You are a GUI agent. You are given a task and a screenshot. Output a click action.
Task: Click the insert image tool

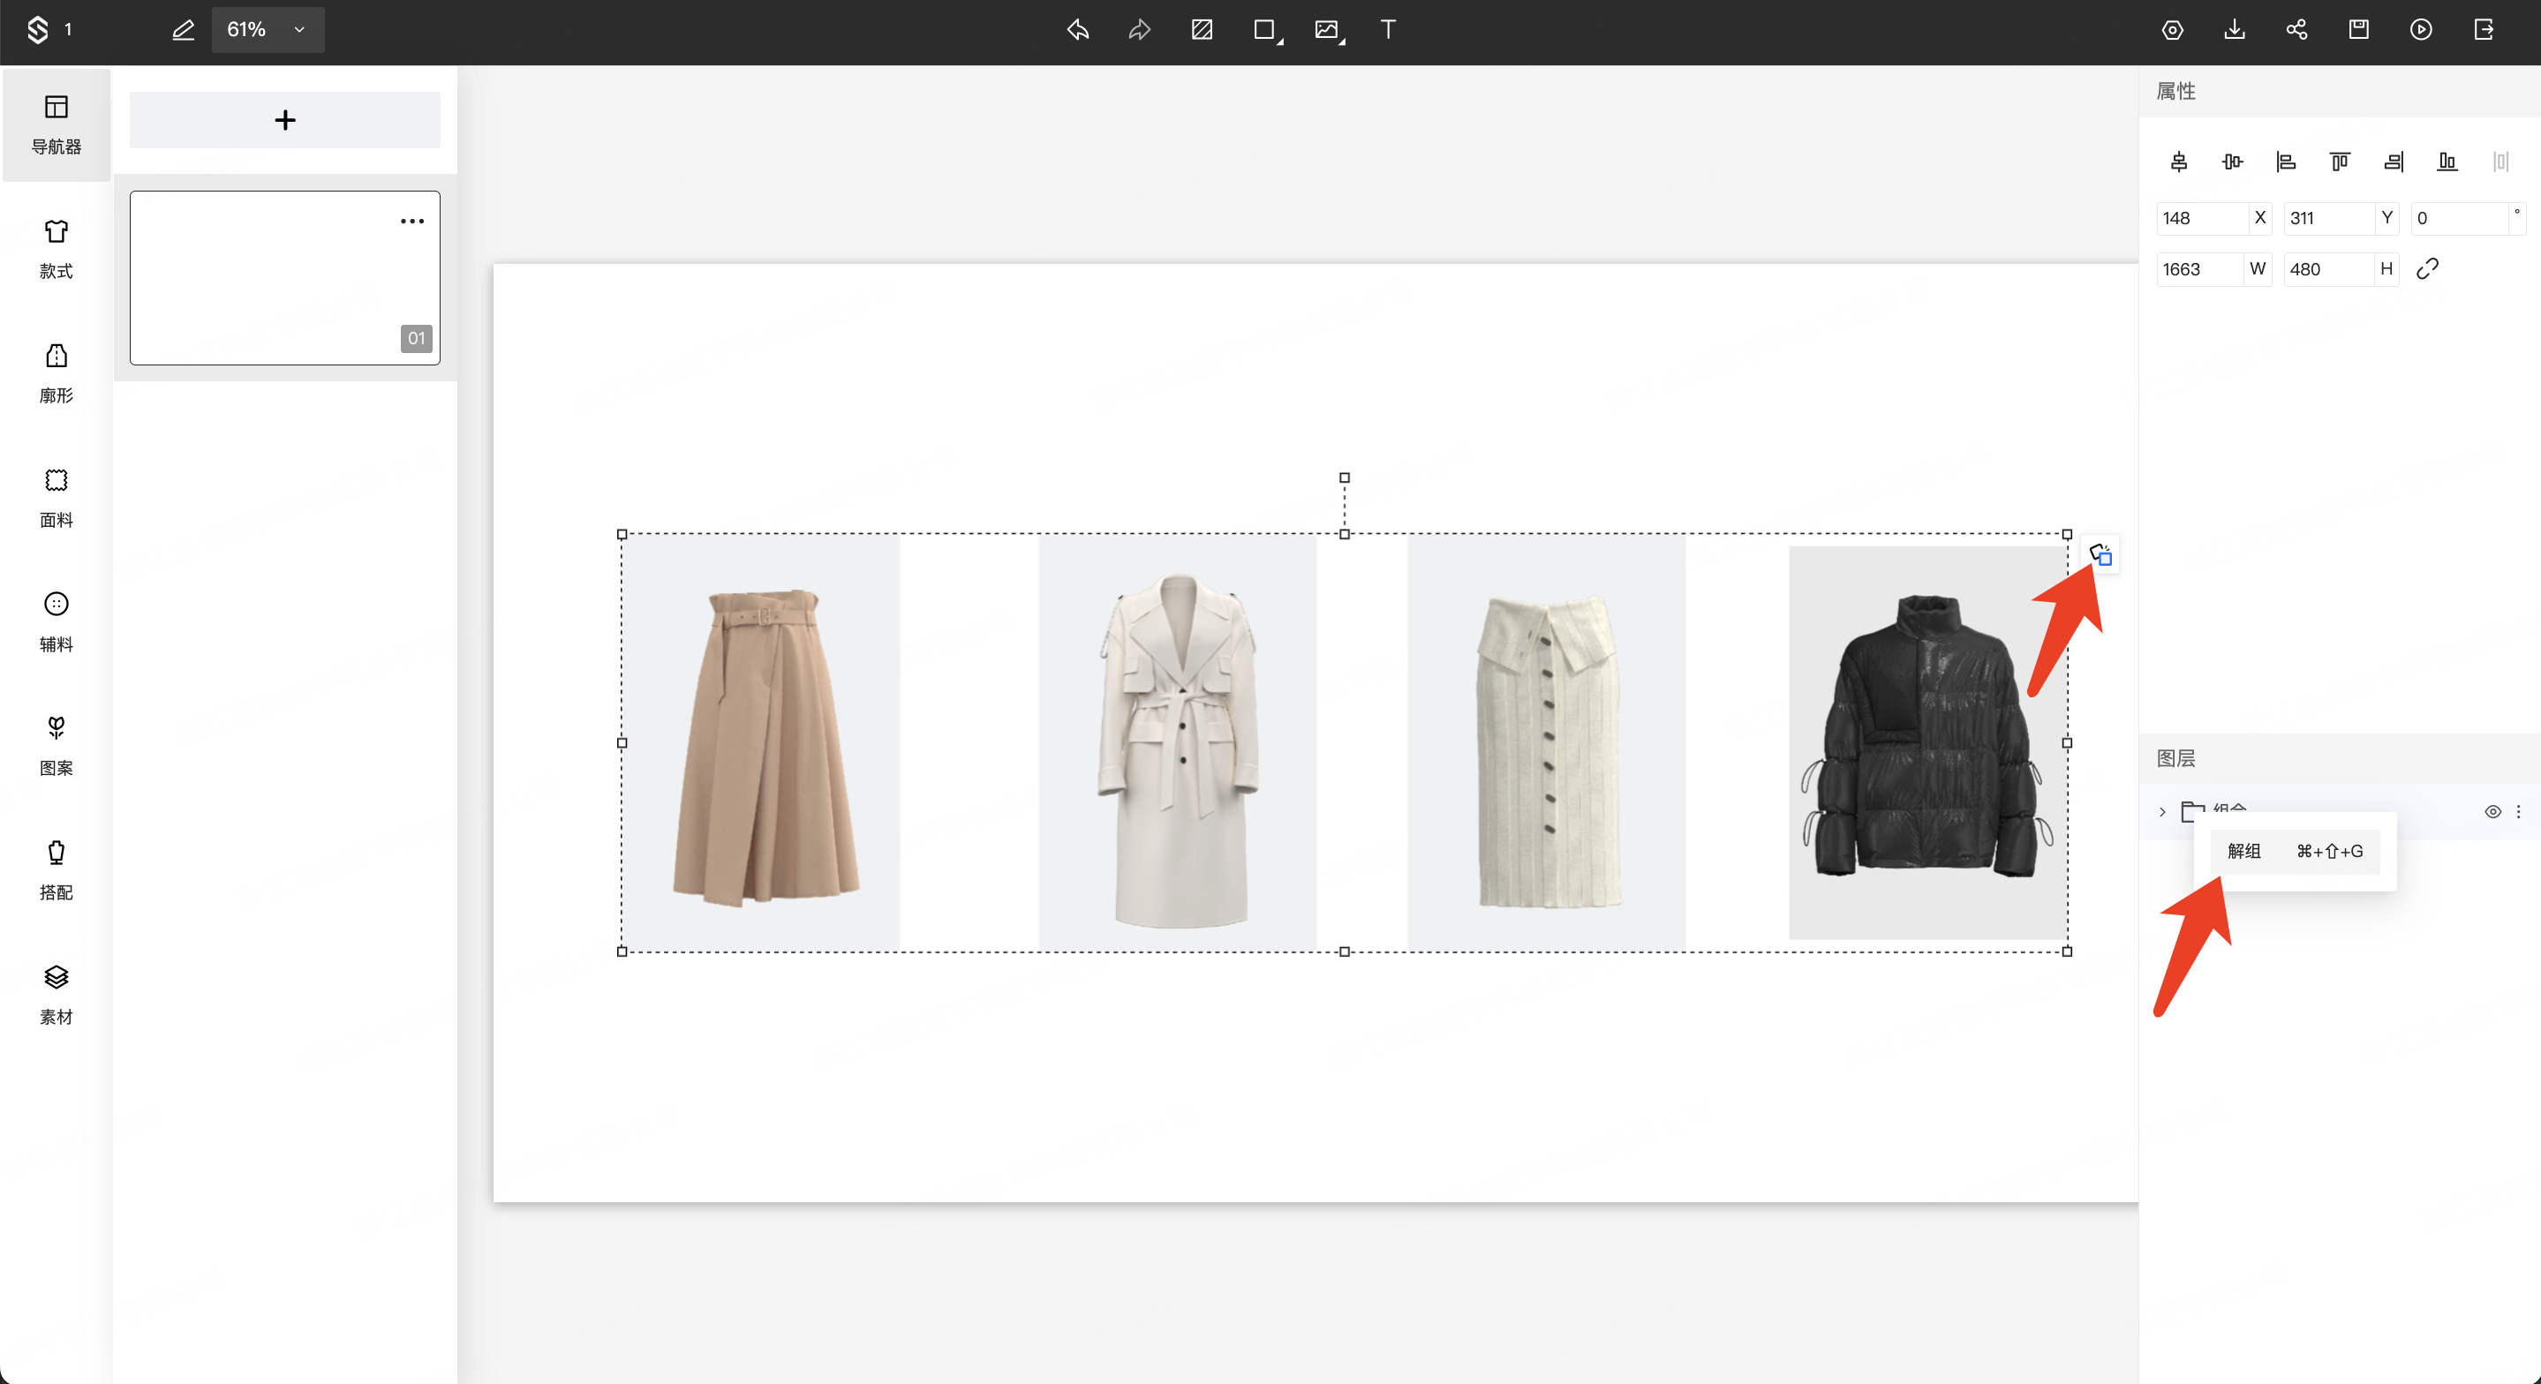coord(1328,30)
